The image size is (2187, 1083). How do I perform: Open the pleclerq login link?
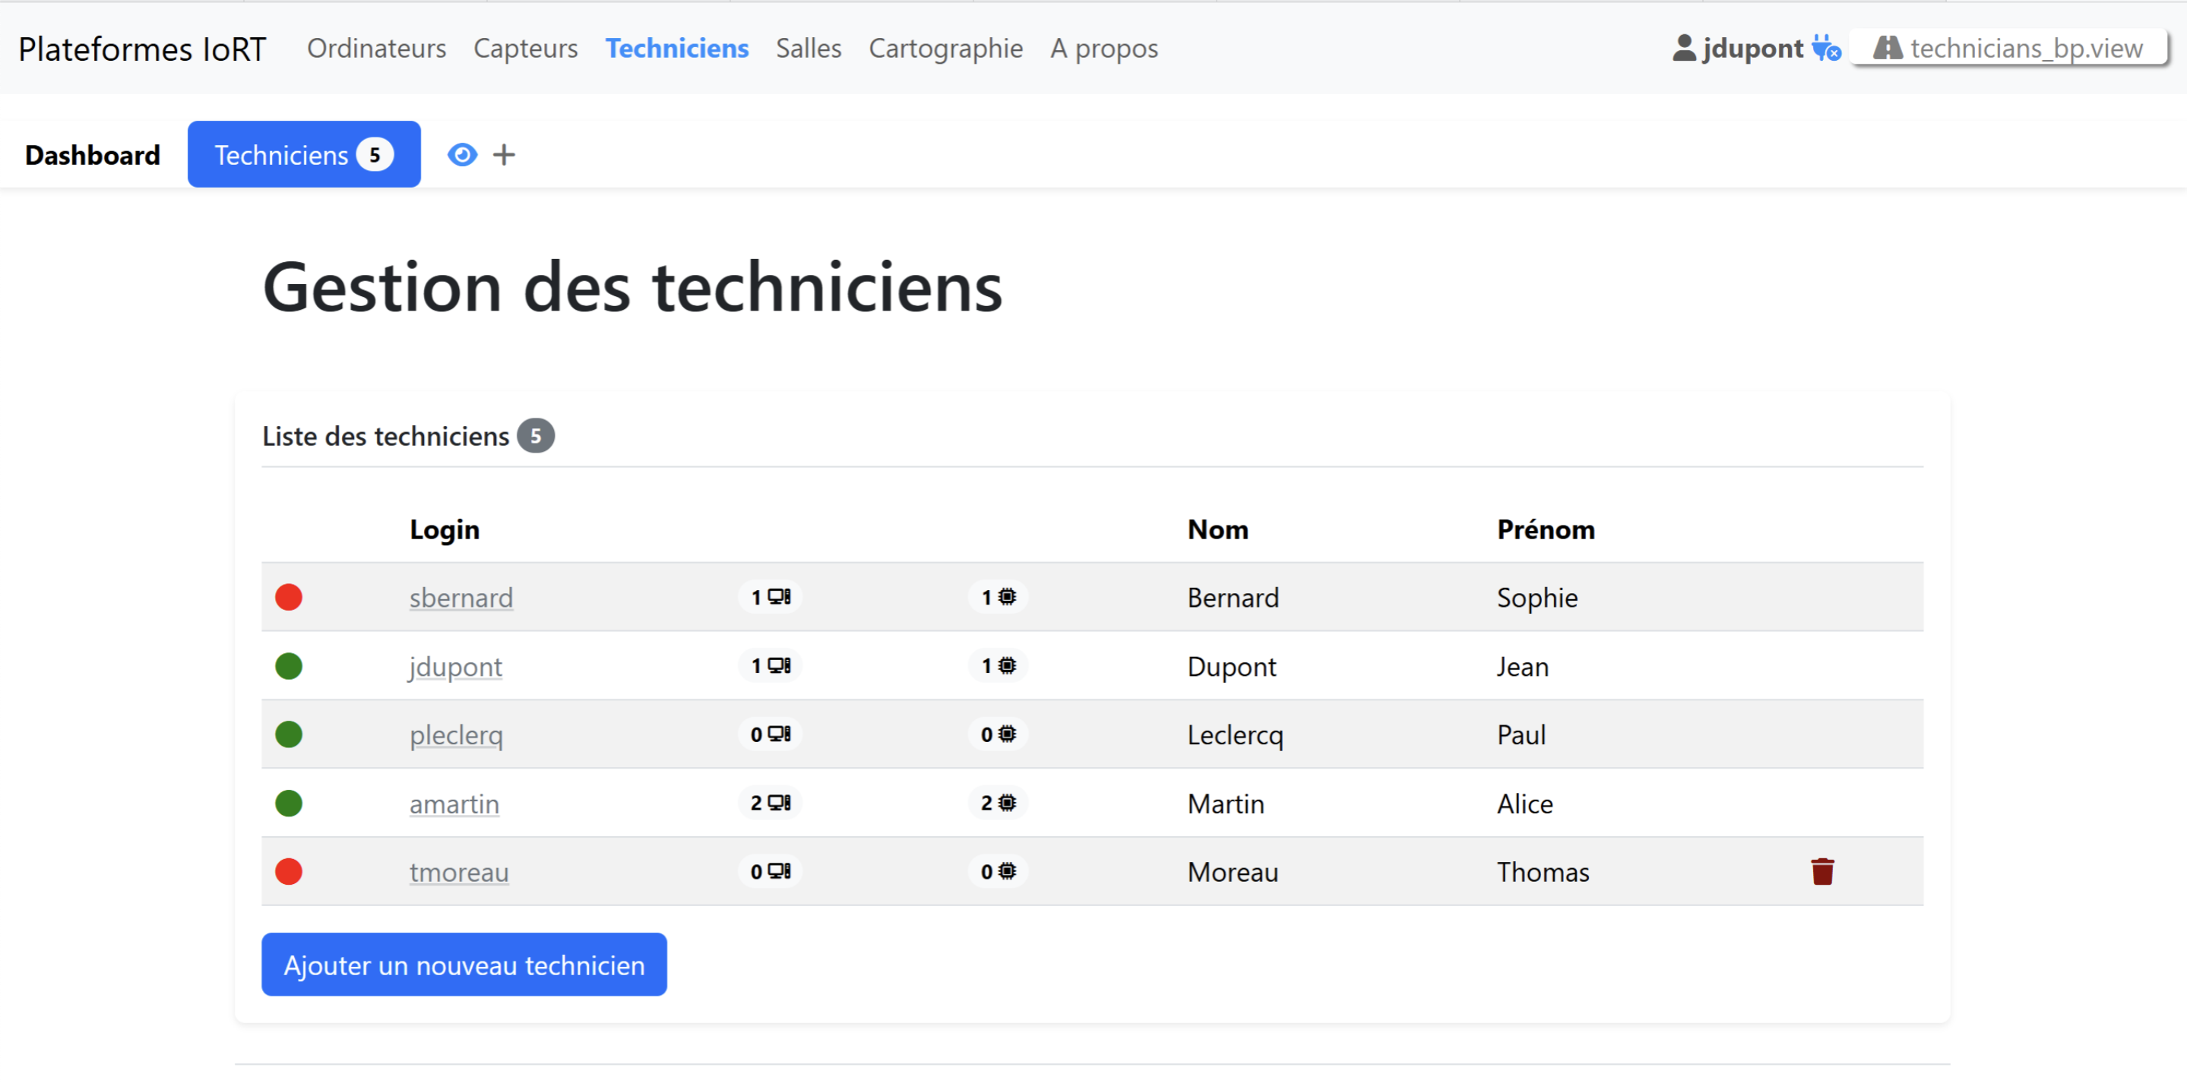[x=456, y=734]
